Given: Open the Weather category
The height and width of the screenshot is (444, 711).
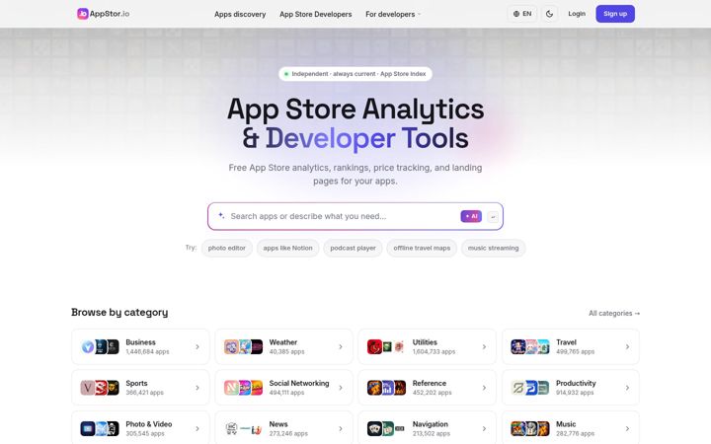Looking at the screenshot, I should [x=283, y=346].
